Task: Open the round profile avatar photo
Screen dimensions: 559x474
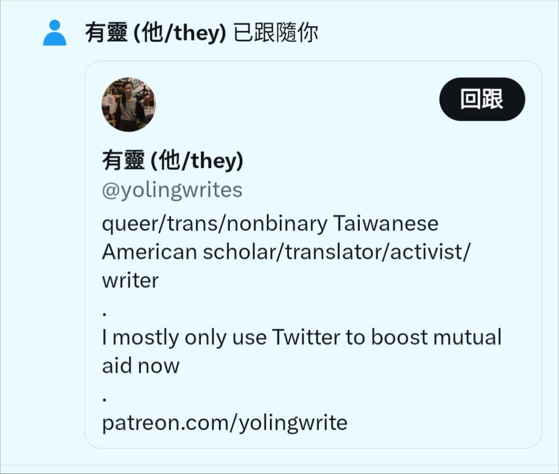Action: point(129,104)
